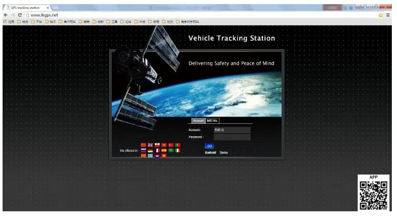Image resolution: width=397 pixels, height=217 pixels.
Task: Open the Demo link
Action: (x=224, y=152)
